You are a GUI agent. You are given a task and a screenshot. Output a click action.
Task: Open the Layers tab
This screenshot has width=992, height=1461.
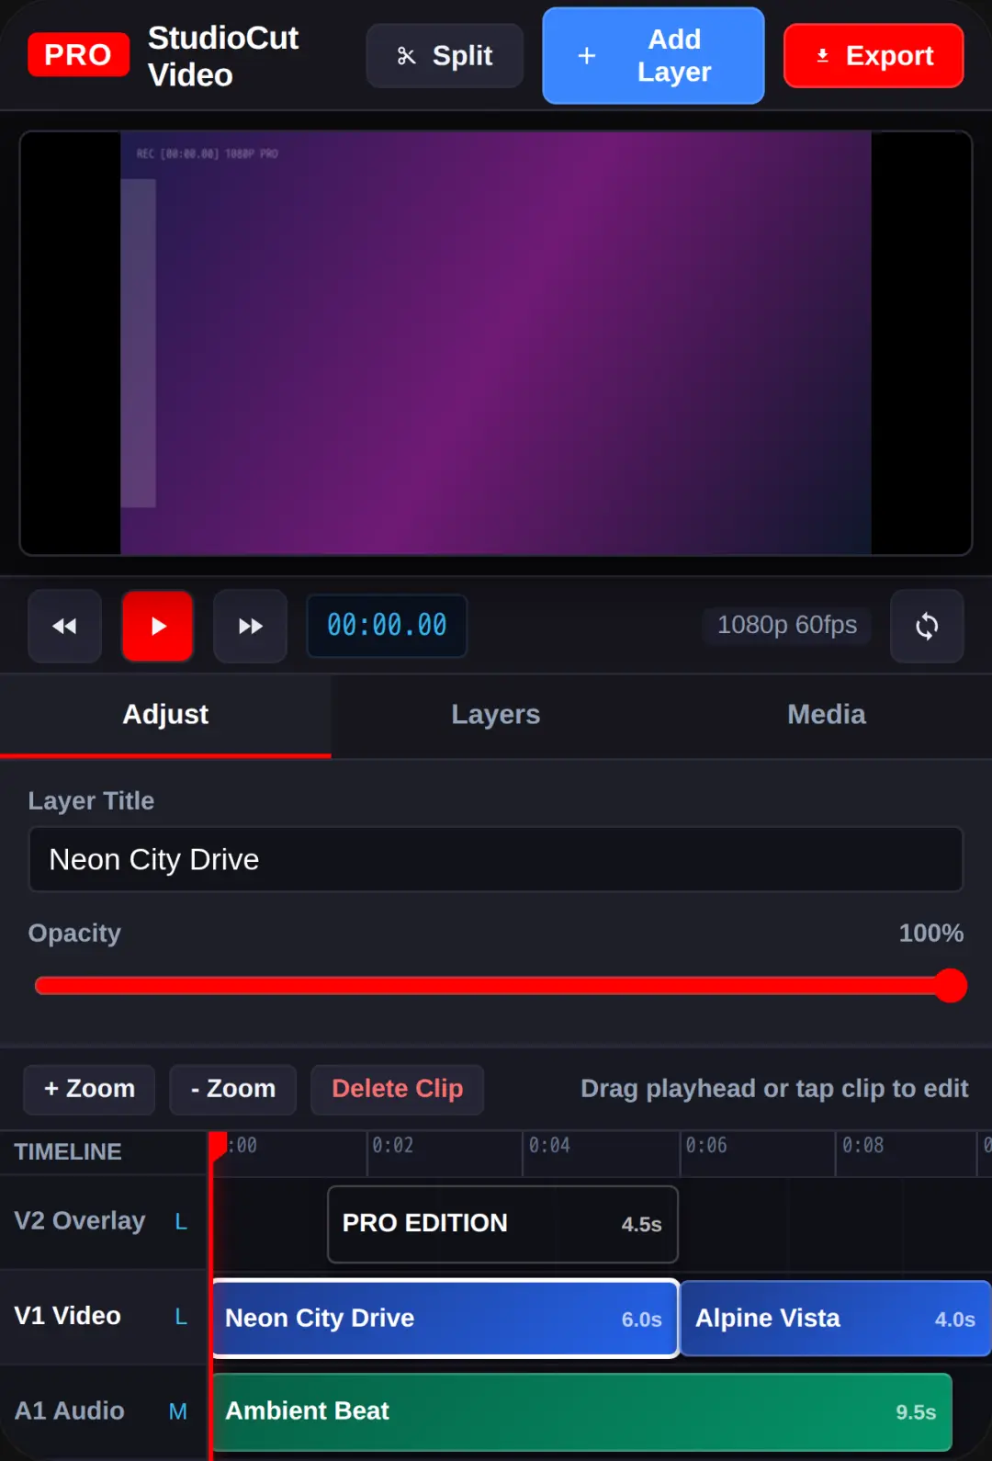click(x=496, y=715)
